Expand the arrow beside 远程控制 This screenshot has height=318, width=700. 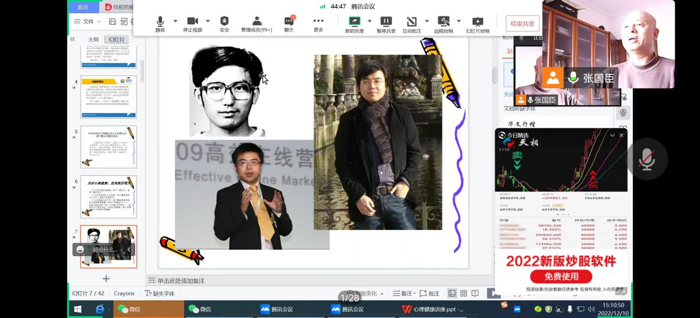pyautogui.click(x=459, y=21)
